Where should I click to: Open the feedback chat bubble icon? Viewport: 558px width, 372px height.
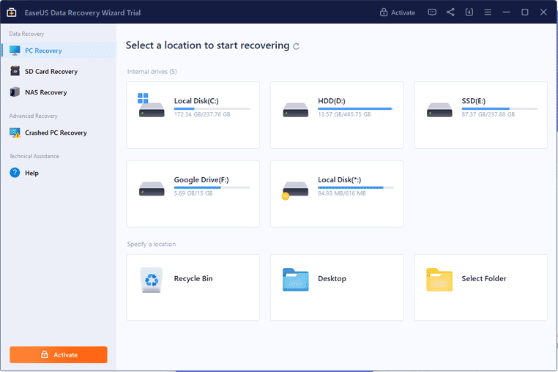[432, 12]
